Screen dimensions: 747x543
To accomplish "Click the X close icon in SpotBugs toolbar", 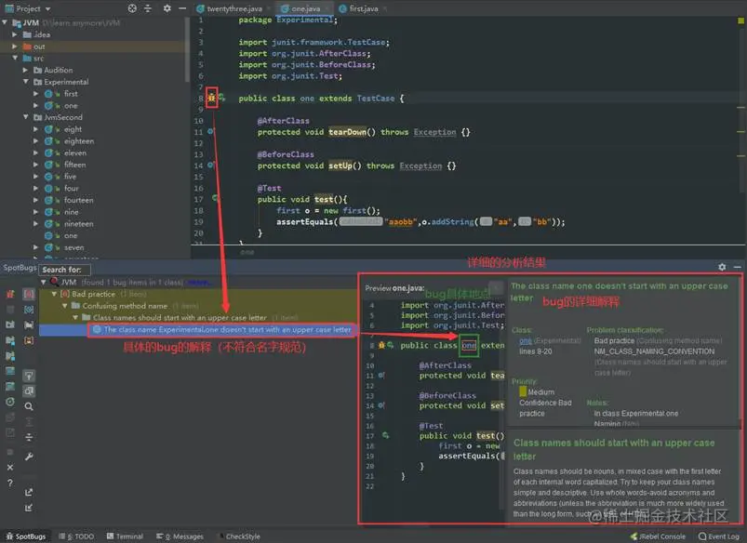I will pyautogui.click(x=10, y=468).
